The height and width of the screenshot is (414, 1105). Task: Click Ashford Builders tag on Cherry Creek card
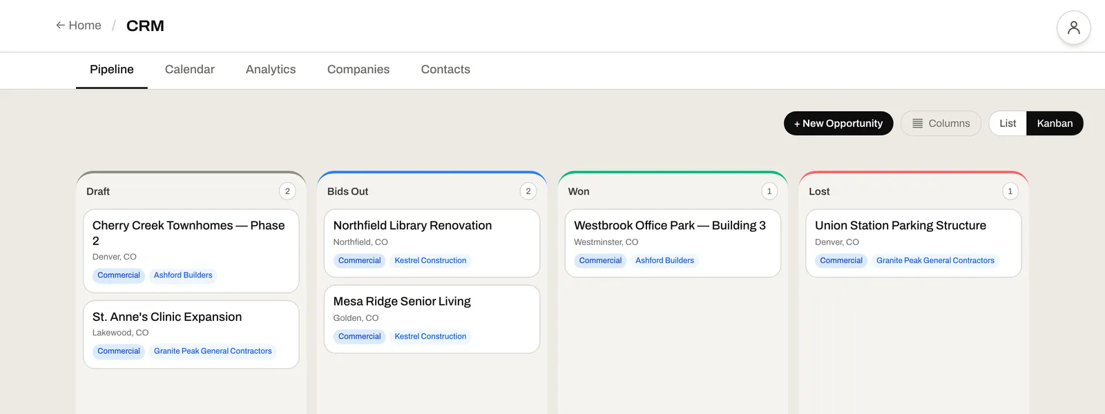coord(183,275)
